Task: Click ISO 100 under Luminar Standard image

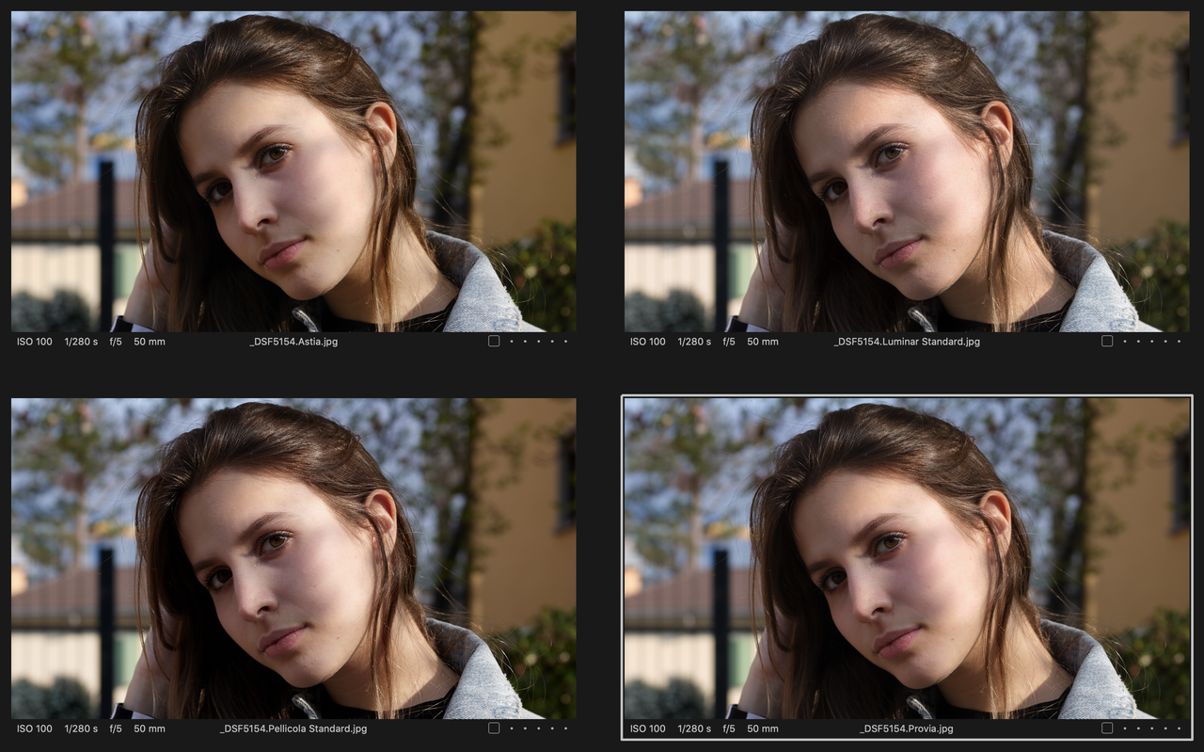Action: pyautogui.click(x=648, y=342)
